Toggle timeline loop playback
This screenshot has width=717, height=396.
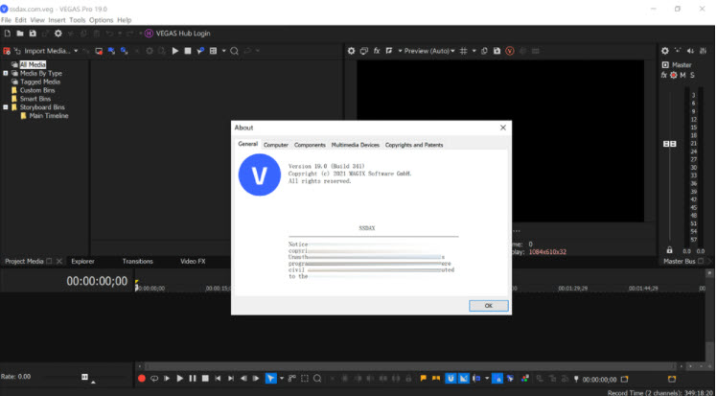(x=154, y=379)
